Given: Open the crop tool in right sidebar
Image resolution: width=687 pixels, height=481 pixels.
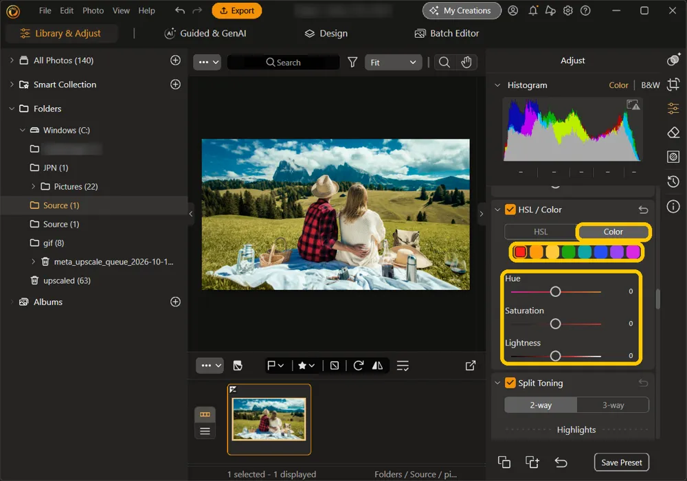Looking at the screenshot, I should [673, 84].
